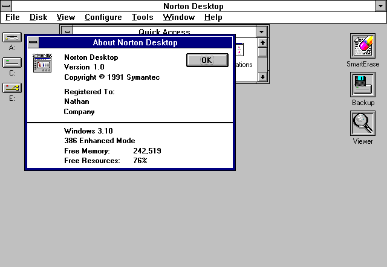Launch the Backup tool icon
Viewport: 387px width, 267px height.
(x=363, y=85)
